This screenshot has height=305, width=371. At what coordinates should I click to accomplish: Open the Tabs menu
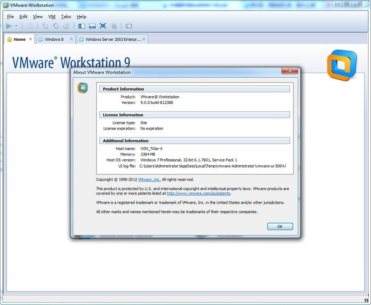click(x=66, y=17)
